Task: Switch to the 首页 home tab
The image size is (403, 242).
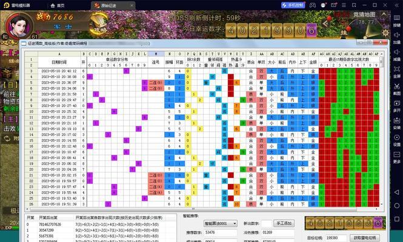Action: click(x=56, y=4)
